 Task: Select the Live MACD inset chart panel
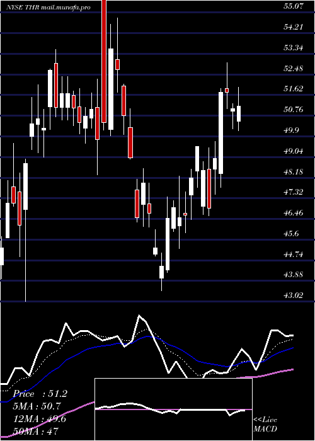click(x=173, y=409)
